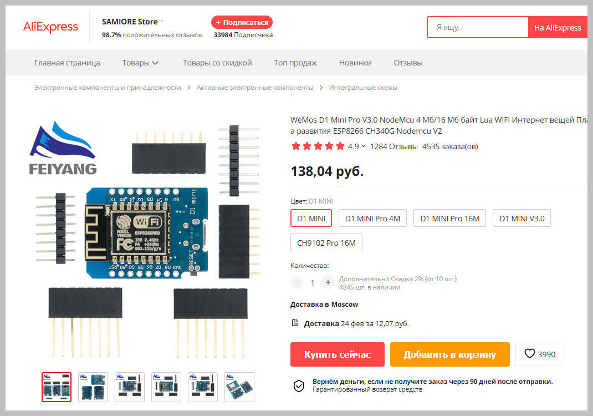The width and height of the screenshot is (593, 416).
Task: Open the SAMIORE Store dropdown arrow
Action: [162, 21]
